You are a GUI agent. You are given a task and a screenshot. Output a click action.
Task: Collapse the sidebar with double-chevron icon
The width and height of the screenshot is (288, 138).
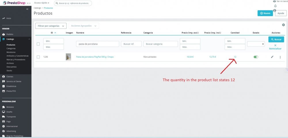[27, 9]
